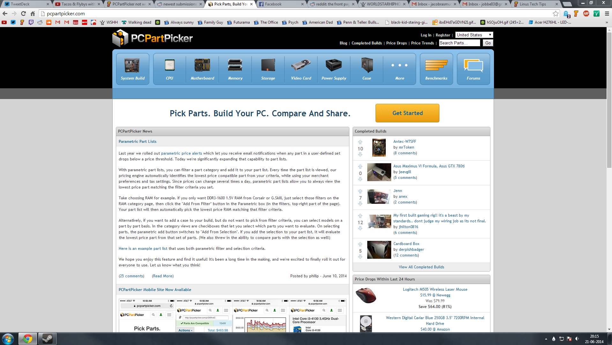Switch to the Tacos & Flybys tab

78,4
